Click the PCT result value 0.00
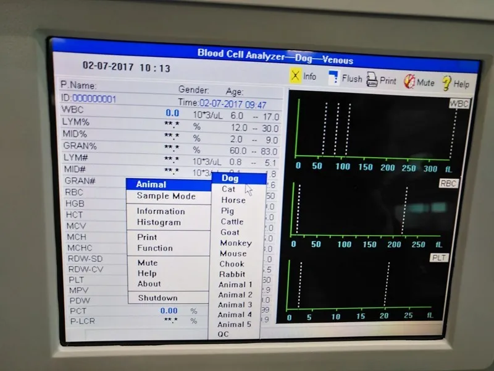494x371 pixels. point(169,311)
